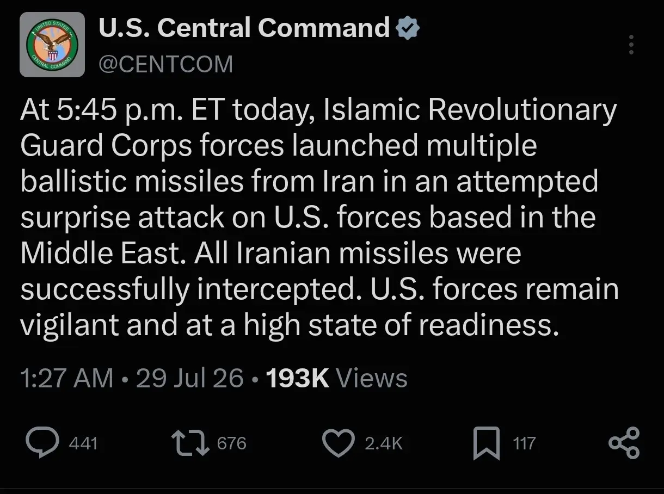Repost using the retweet arrows icon

click(190, 443)
